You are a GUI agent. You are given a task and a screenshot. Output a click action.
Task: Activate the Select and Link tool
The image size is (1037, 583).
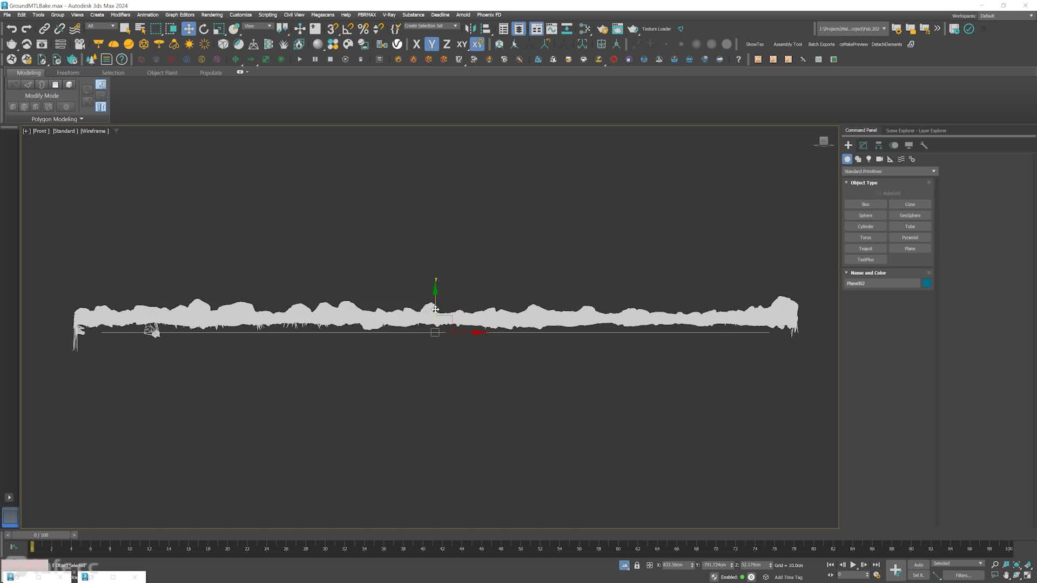click(x=44, y=29)
